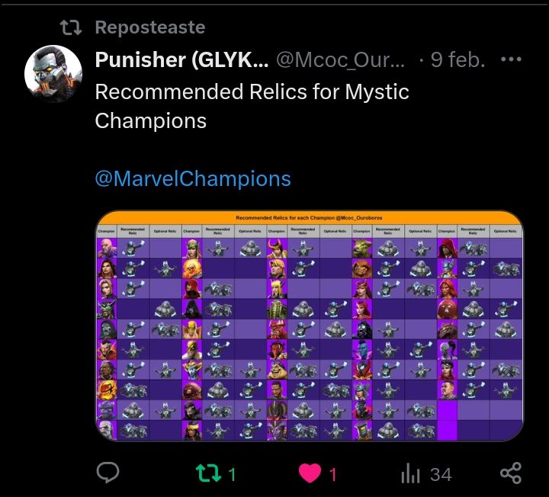Unlike the post via the pink heart
This screenshot has height=497, width=549.
point(310,473)
